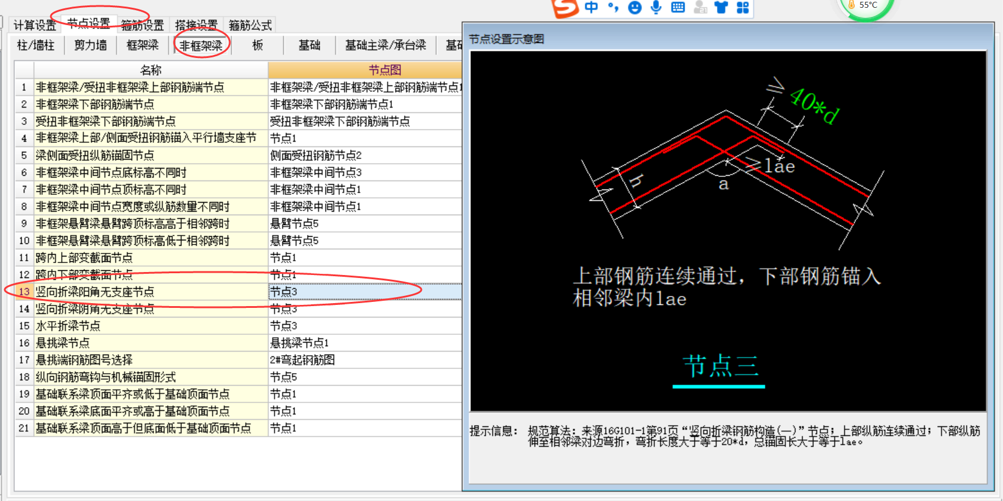The image size is (1003, 501).
Task: Click the 40*d value in the diagram
Action: (x=814, y=106)
